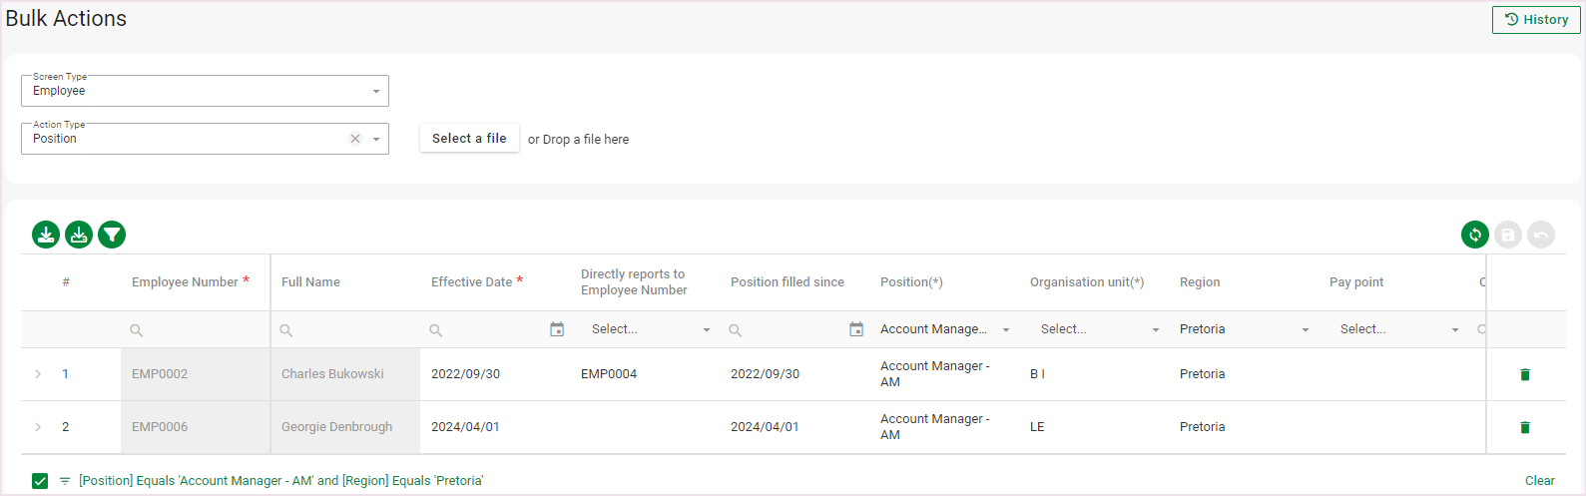Click the Clear filter link

(x=1539, y=481)
